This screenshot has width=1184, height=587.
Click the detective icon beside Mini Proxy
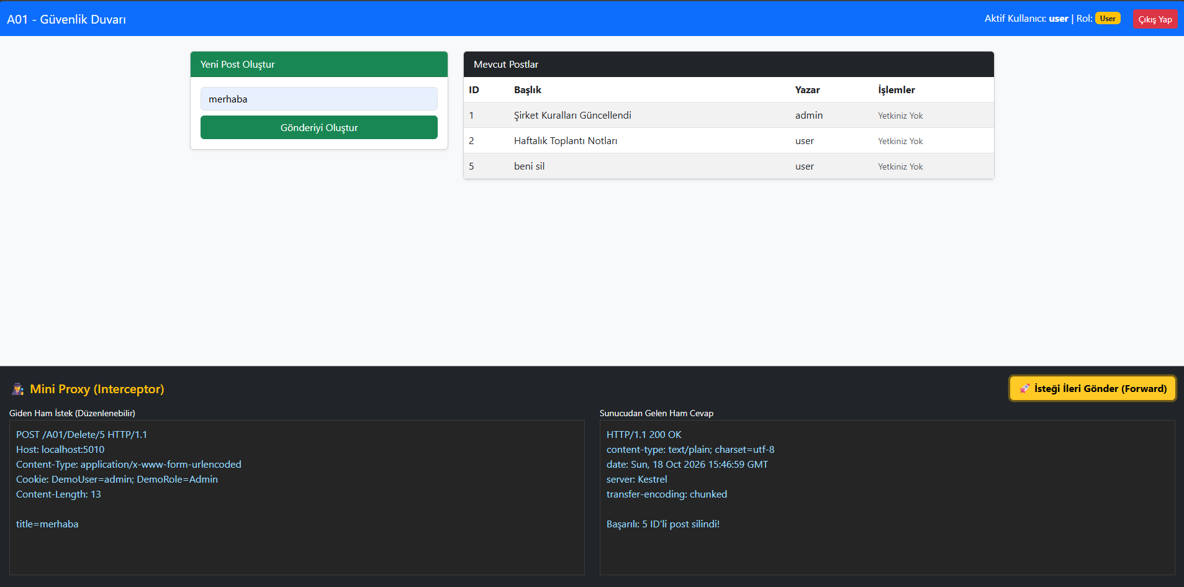click(17, 389)
